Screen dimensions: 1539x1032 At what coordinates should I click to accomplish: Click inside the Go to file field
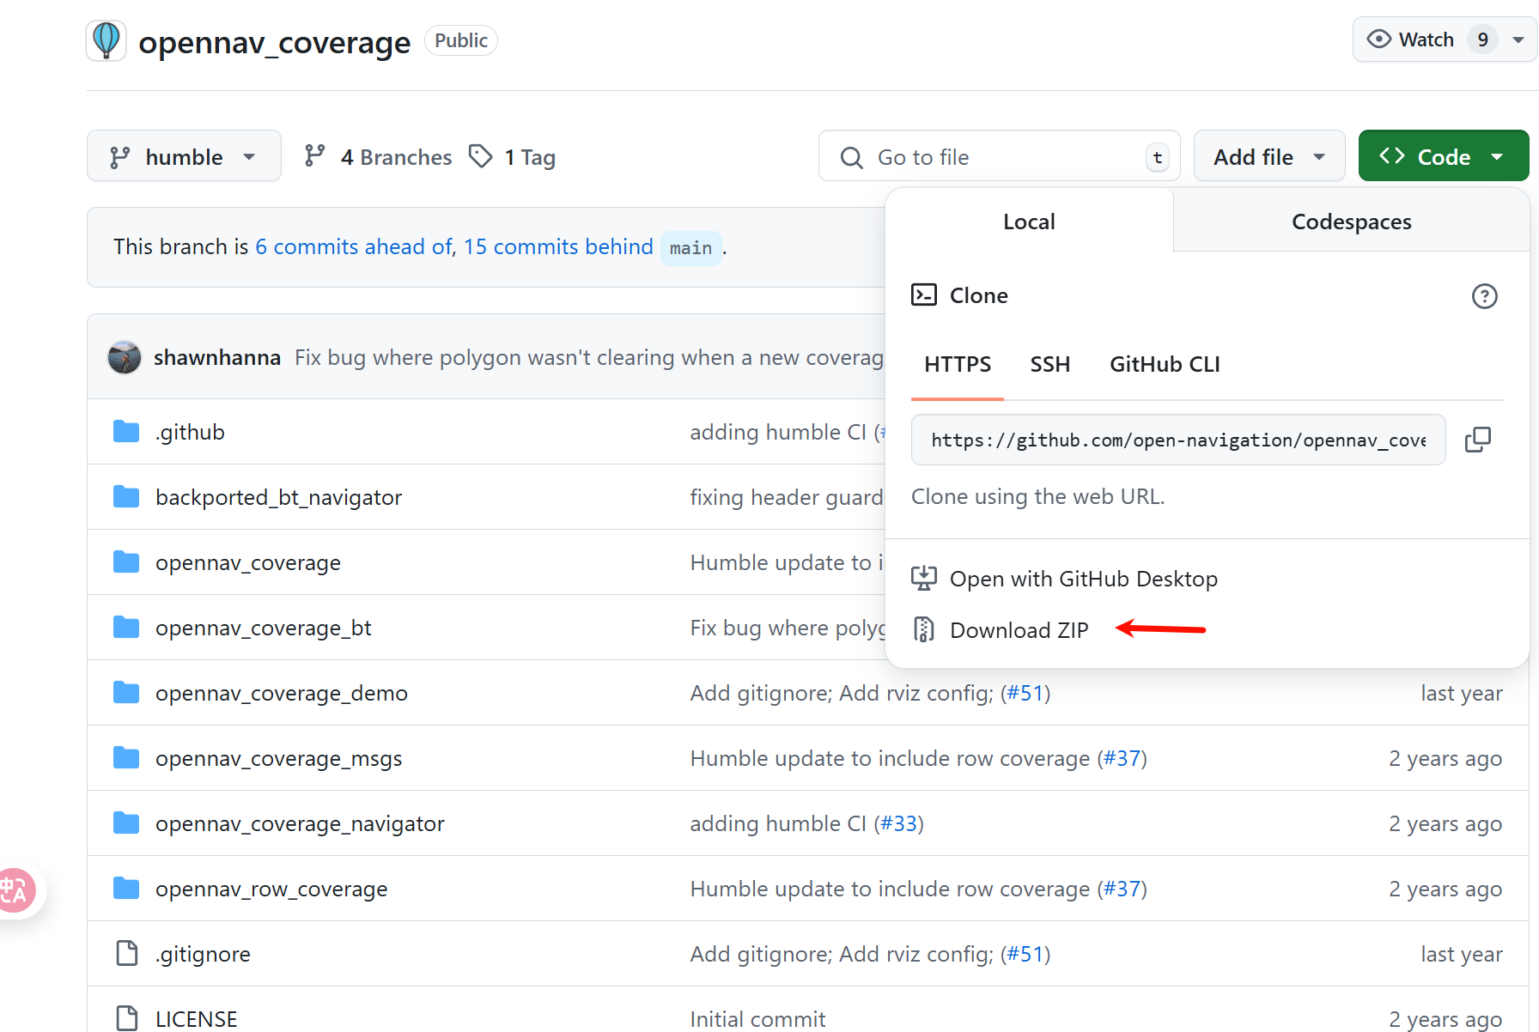click(988, 157)
